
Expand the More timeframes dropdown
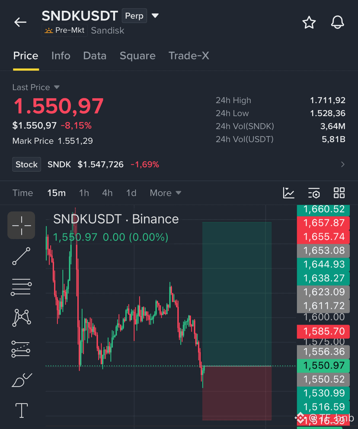166,193
